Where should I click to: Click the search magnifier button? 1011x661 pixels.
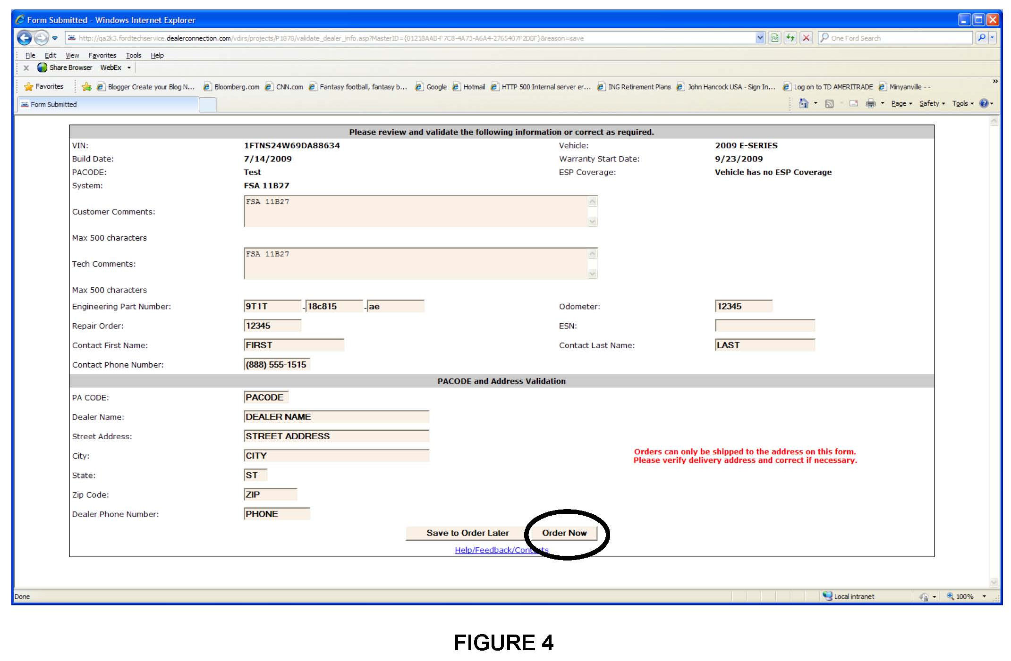982,38
